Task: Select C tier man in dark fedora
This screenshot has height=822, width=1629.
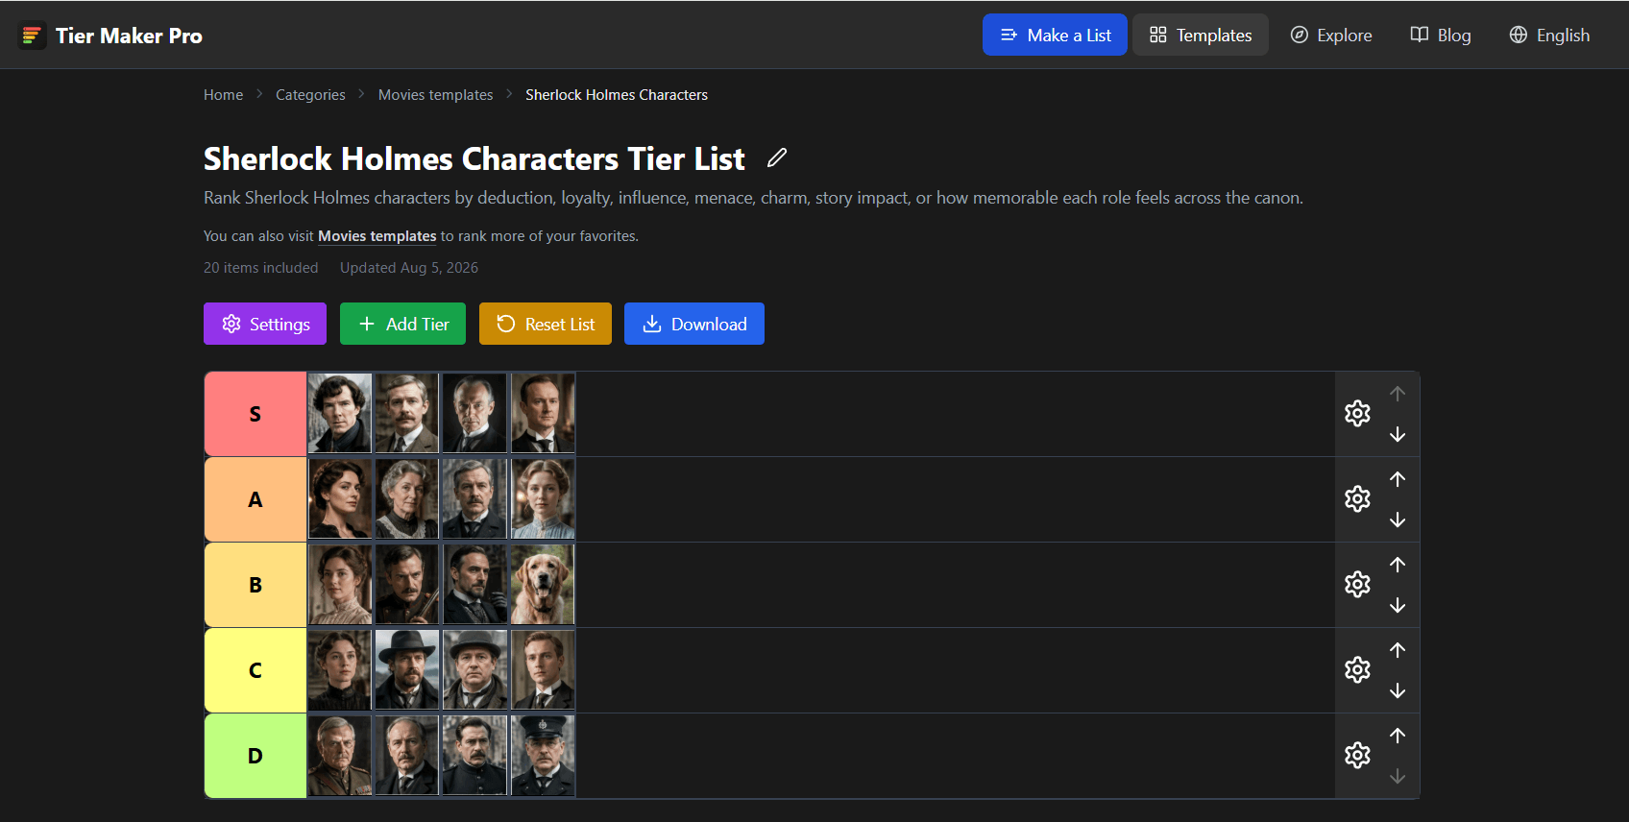Action: (407, 669)
